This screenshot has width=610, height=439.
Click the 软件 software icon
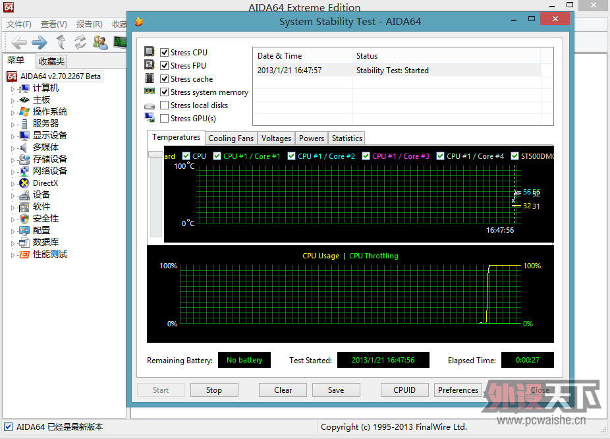pos(24,207)
